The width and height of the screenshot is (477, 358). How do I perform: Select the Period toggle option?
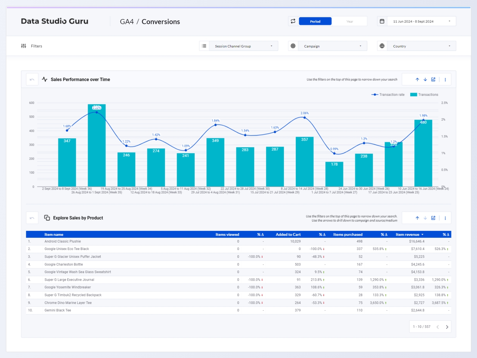(x=315, y=21)
